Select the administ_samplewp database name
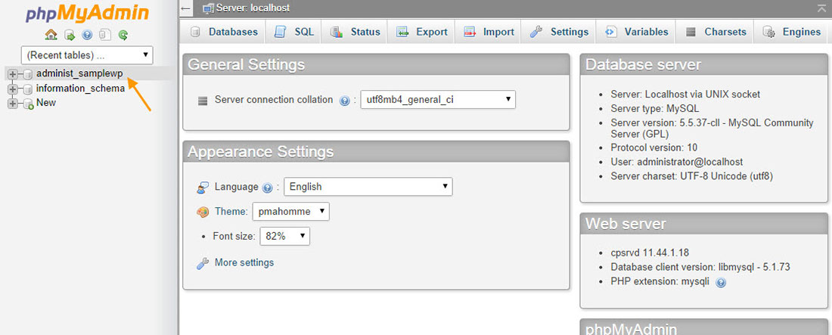The width and height of the screenshot is (832, 335). pos(79,74)
